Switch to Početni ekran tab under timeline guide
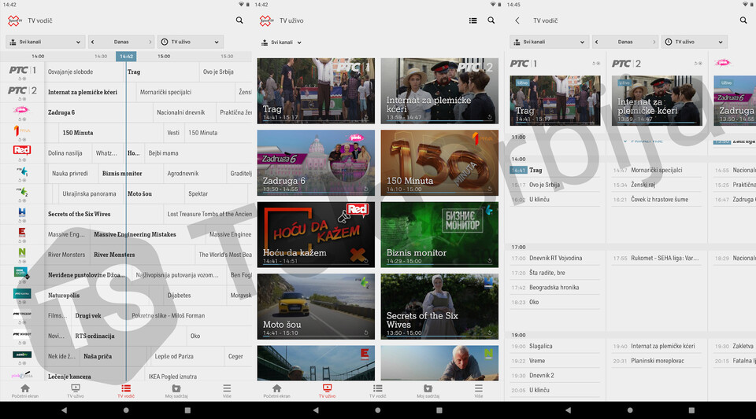Viewport: 756px width, 419px height. (25, 391)
